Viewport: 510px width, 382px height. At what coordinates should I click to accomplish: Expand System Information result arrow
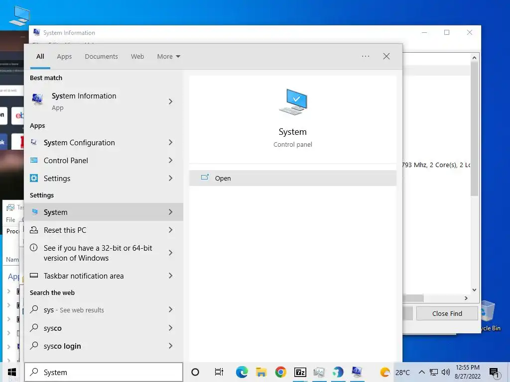tap(170, 101)
